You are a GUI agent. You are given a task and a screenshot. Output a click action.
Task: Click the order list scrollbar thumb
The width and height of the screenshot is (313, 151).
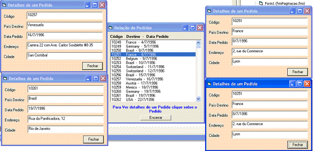click(198, 46)
